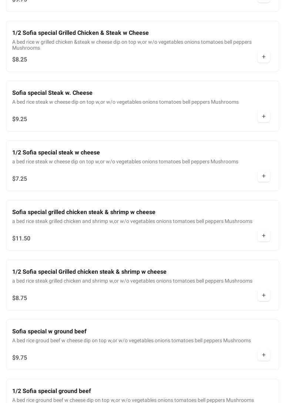This screenshot has height=403, width=285.
Task: Click the ground beef special description text
Action: 131,341
